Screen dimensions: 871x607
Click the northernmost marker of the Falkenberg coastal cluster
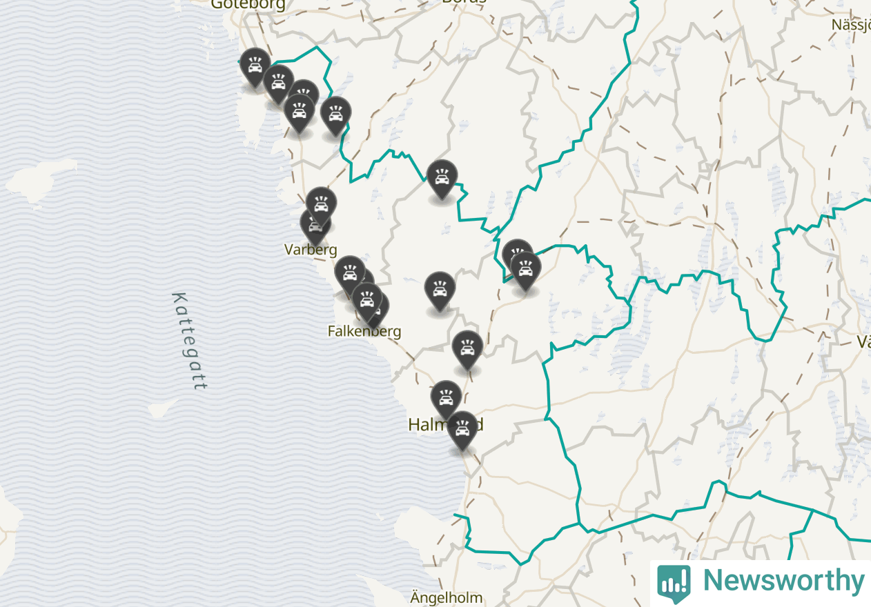click(x=350, y=274)
